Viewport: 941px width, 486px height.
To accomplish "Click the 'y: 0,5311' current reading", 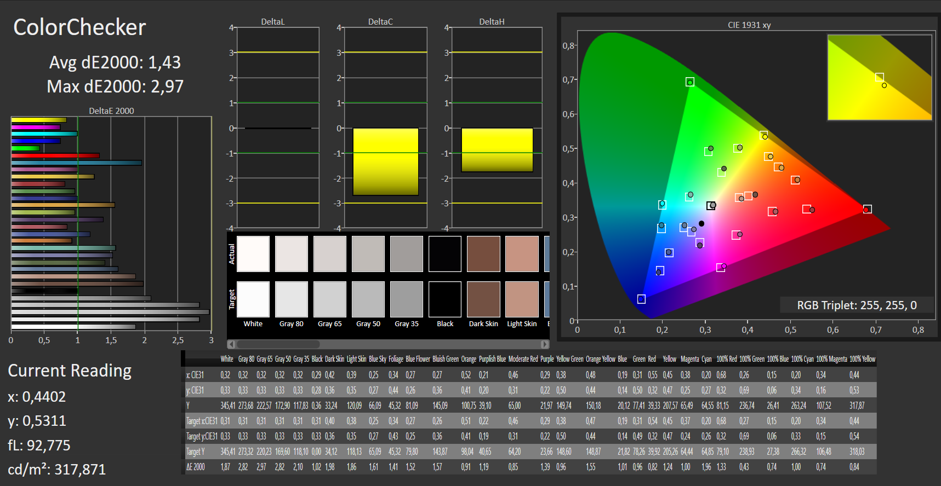I will pos(37,421).
